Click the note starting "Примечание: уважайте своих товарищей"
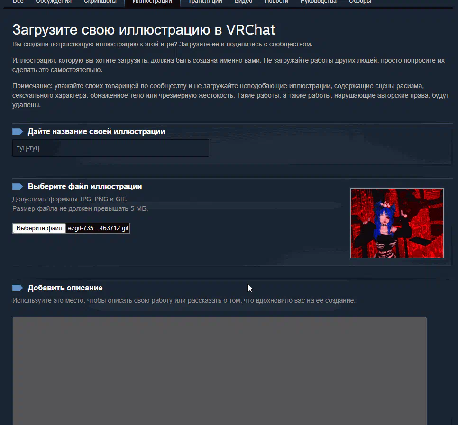The width and height of the screenshot is (458, 425). coord(231,95)
